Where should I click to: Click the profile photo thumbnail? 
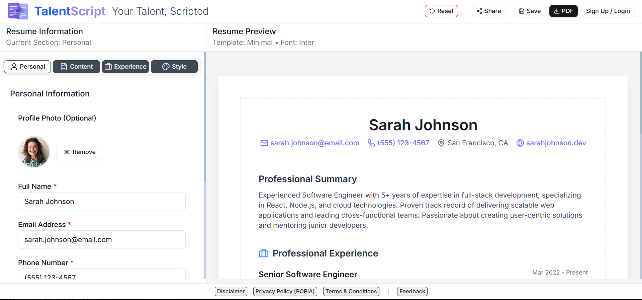tap(34, 152)
